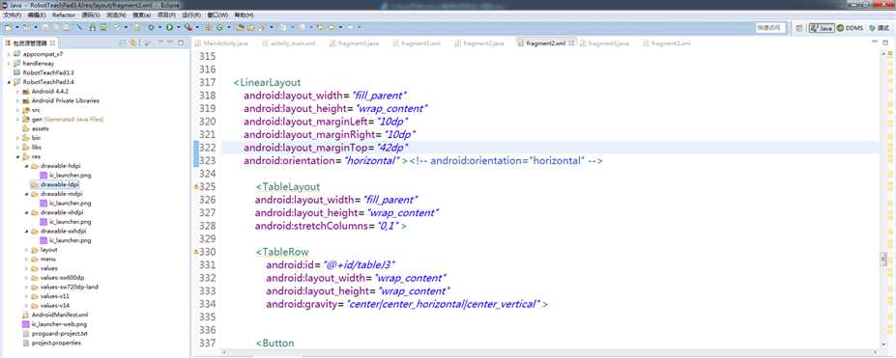Screen dimensions: 896x358
Task: Click the "@+id/tableJ3" attribute value
Action: coord(360,265)
